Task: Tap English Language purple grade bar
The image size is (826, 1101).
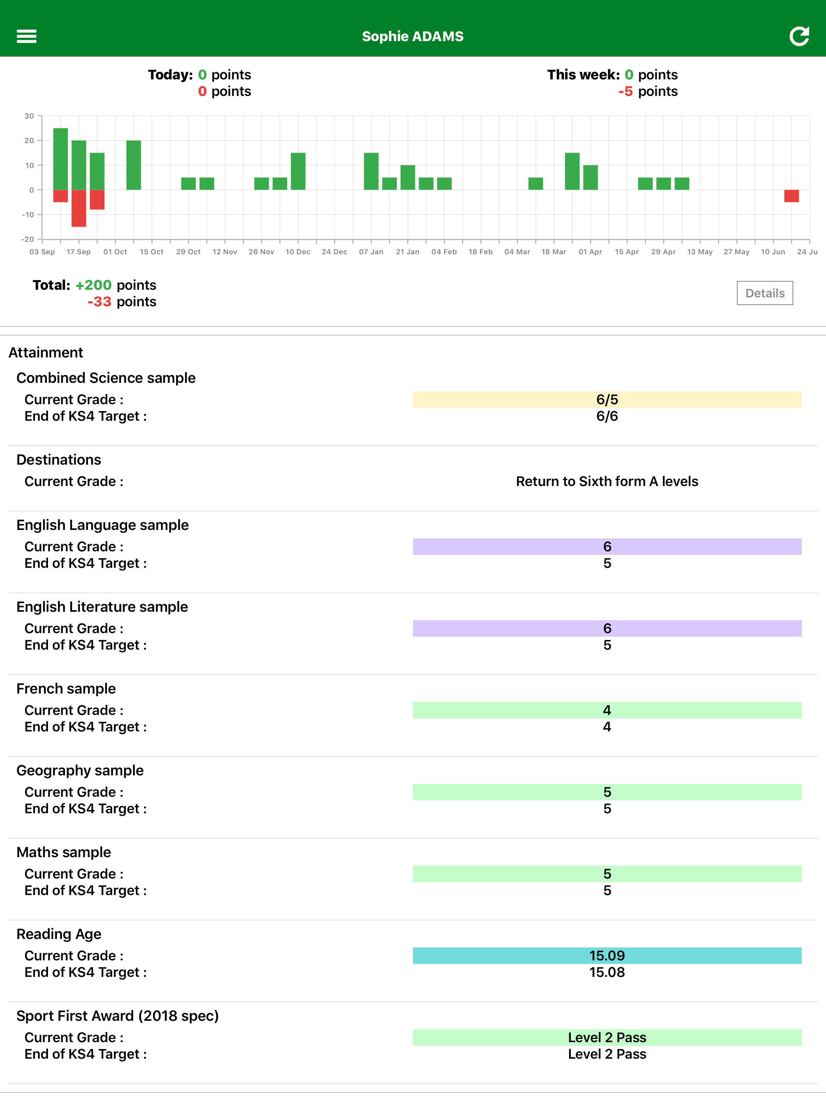Action: tap(606, 546)
